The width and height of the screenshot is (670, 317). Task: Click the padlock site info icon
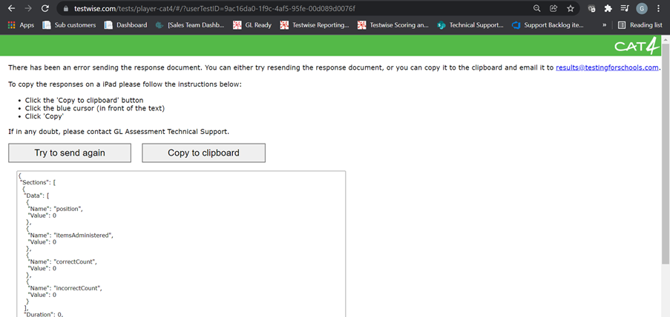(x=65, y=9)
